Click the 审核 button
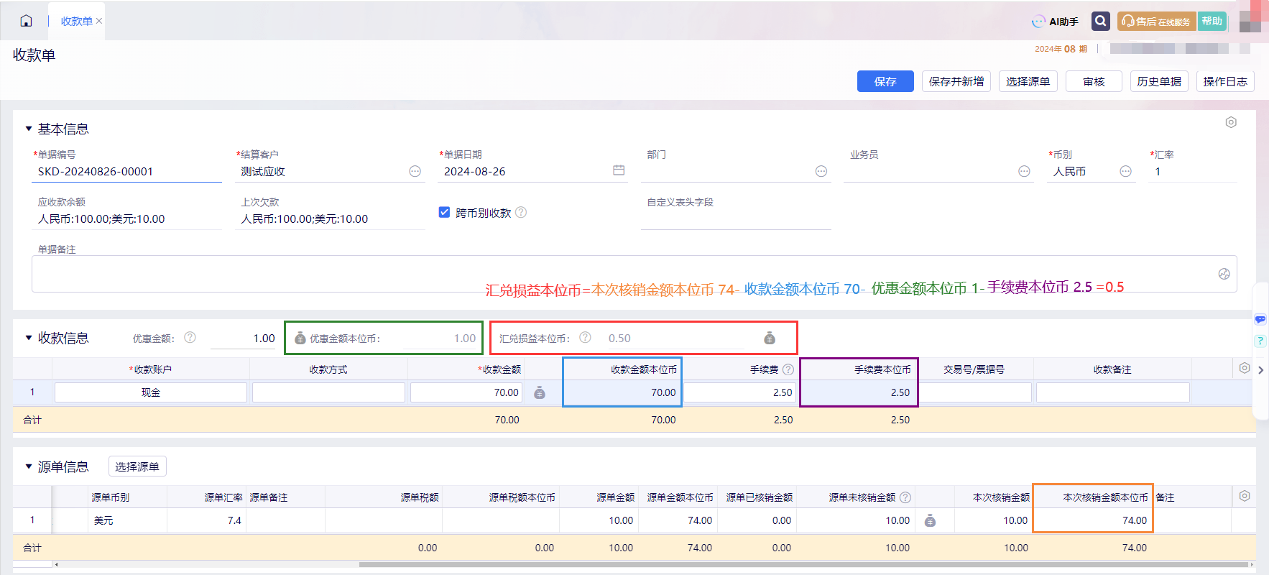 [x=1094, y=81]
